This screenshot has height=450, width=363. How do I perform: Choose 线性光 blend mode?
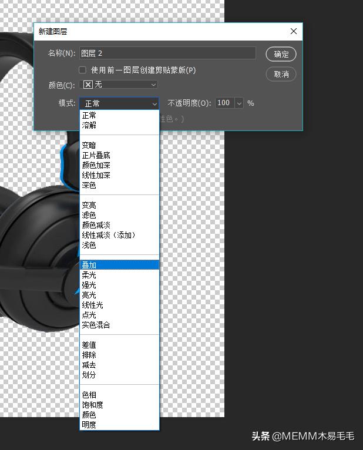coord(119,305)
